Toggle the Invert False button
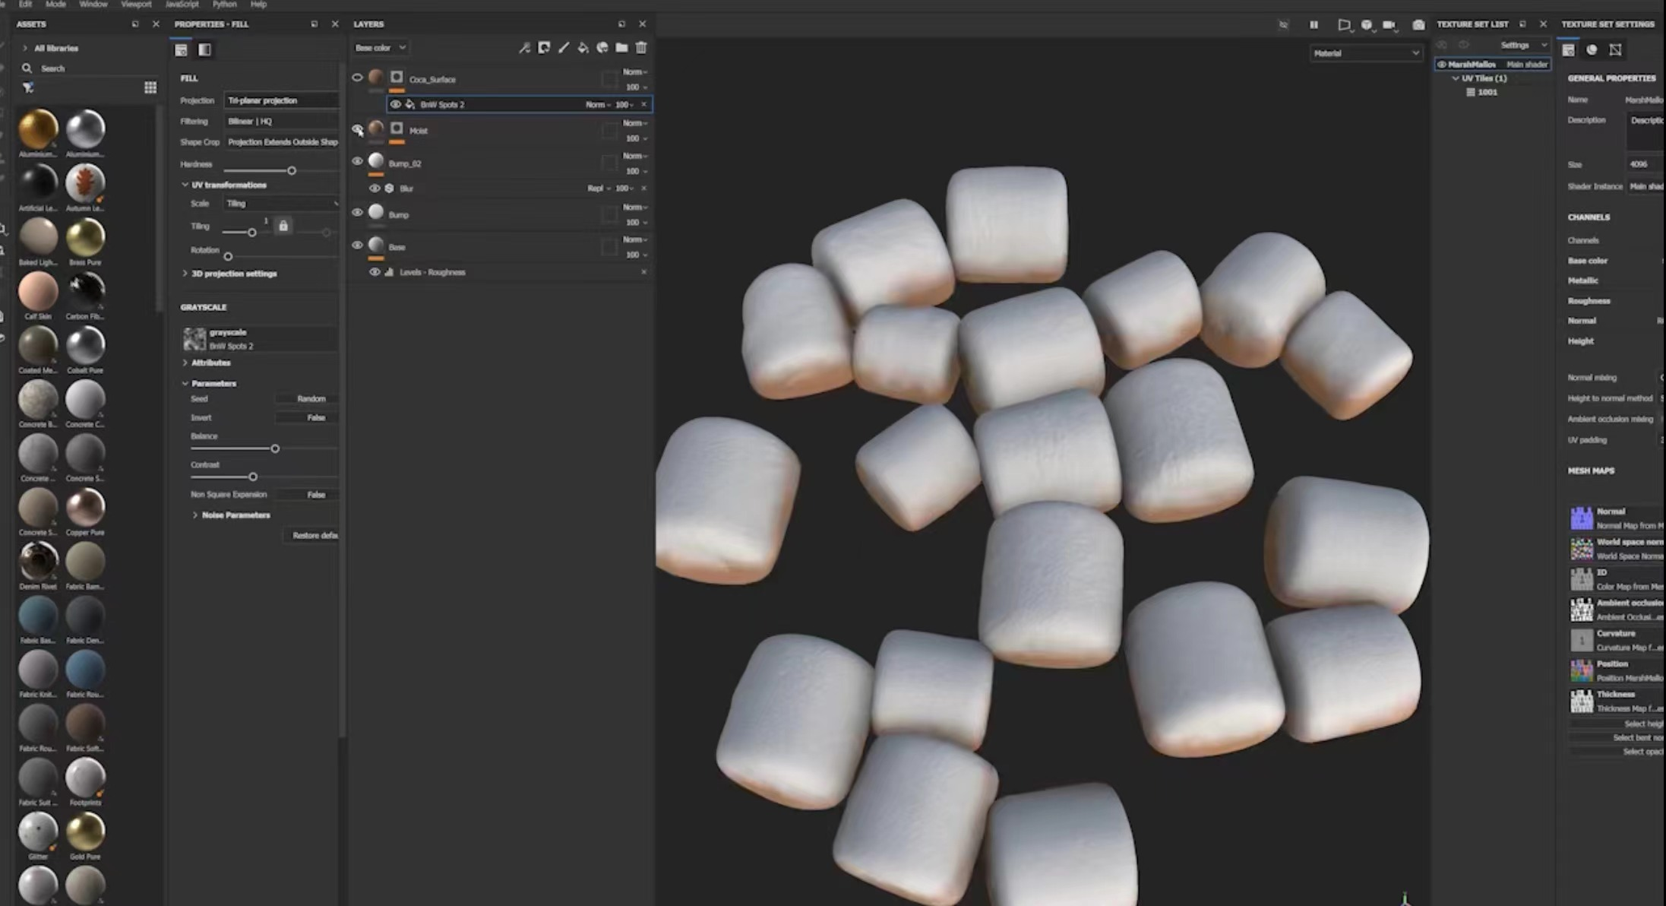This screenshot has width=1666, height=906. coord(307,418)
